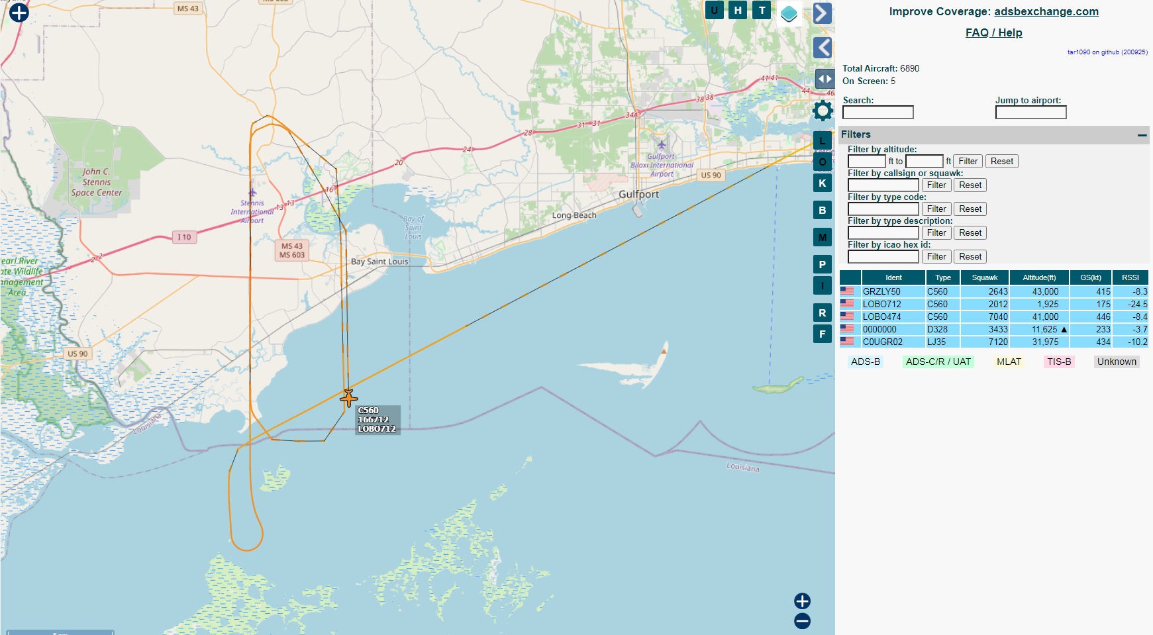Image resolution: width=1153 pixels, height=635 pixels.
Task: Reset the icao hex id filter
Action: pyautogui.click(x=970, y=256)
